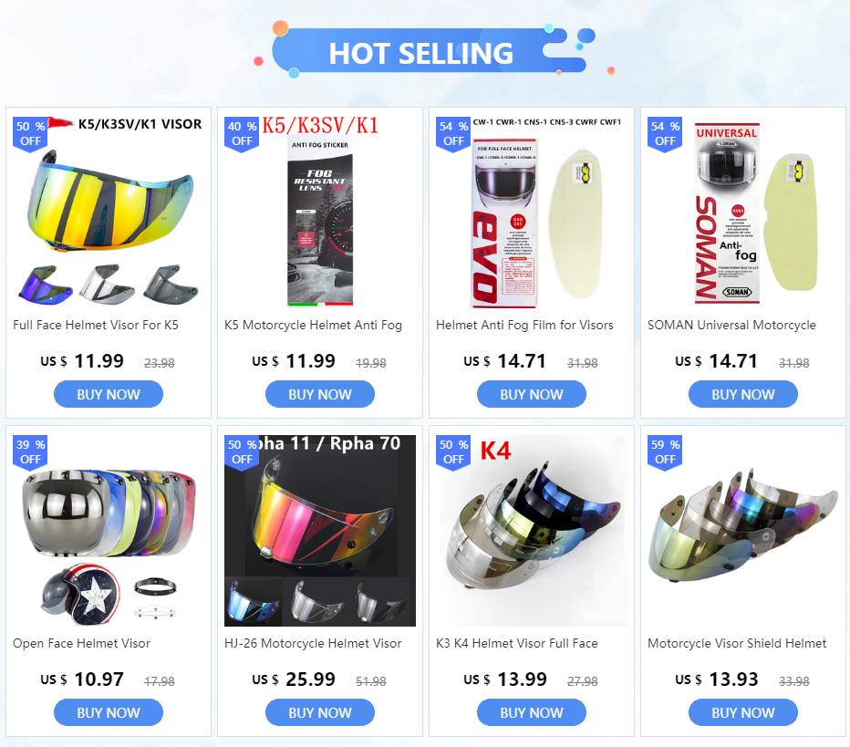Click Buy Now for Full Face Helmet Visor K5
Viewport: 850px width, 747px height.
[109, 394]
